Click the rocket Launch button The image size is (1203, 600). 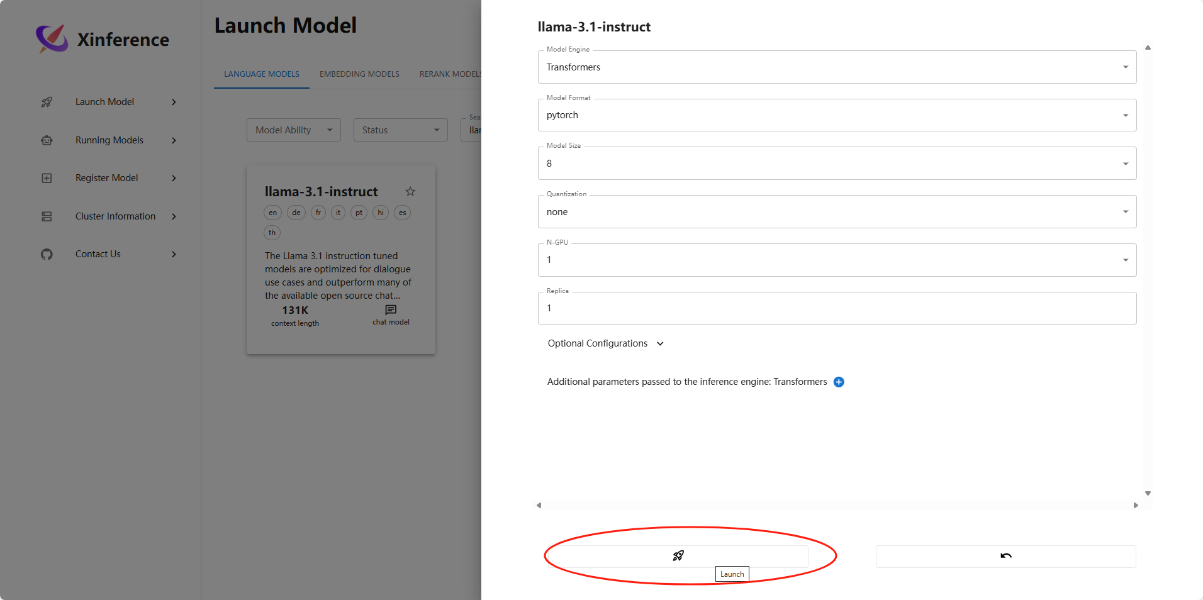pyautogui.click(x=678, y=556)
